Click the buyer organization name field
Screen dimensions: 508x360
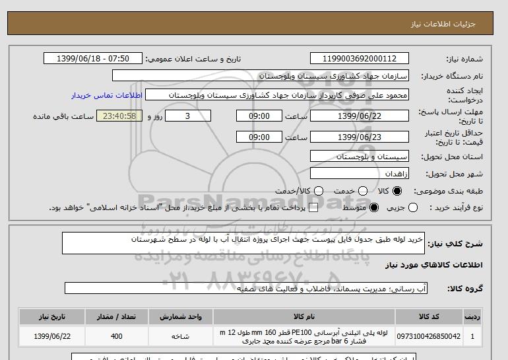(261, 75)
